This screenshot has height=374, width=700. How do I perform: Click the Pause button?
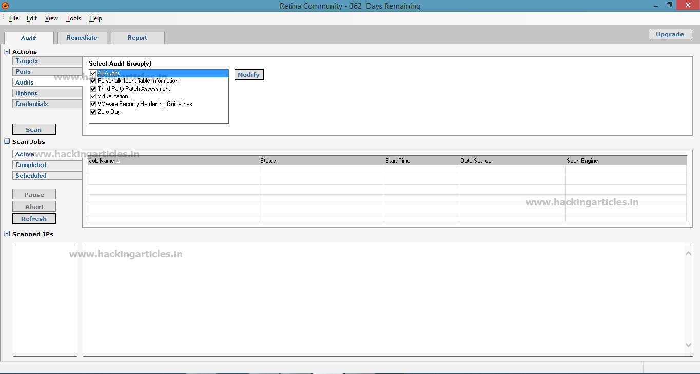34,195
